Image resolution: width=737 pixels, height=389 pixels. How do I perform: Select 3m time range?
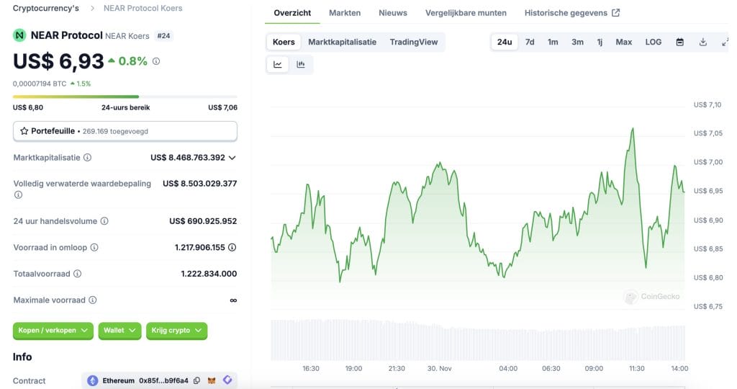[x=578, y=42]
